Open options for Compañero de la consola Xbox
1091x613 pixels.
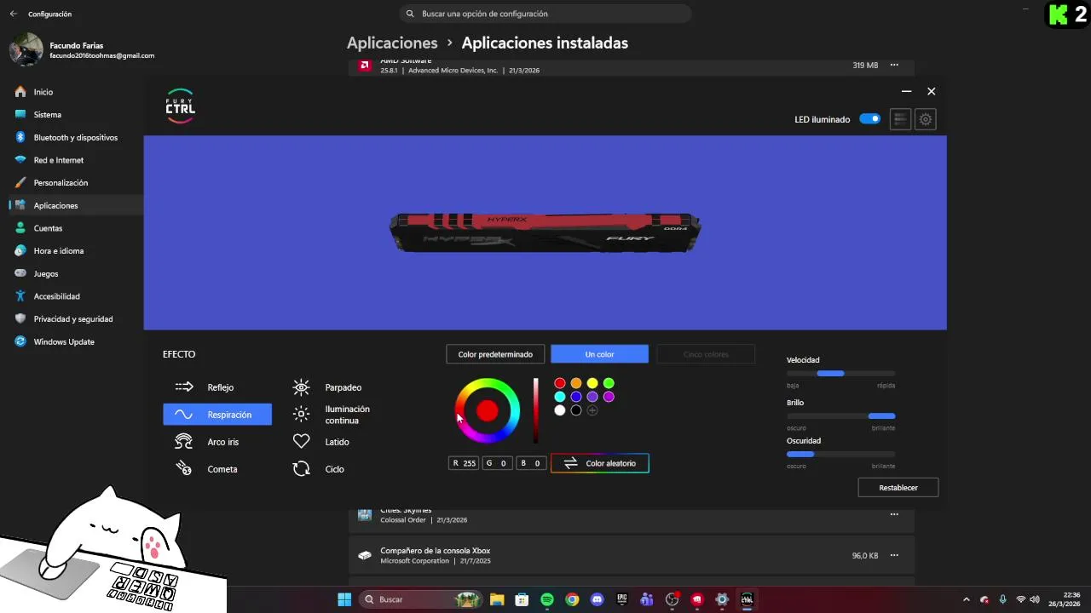pyautogui.click(x=894, y=555)
